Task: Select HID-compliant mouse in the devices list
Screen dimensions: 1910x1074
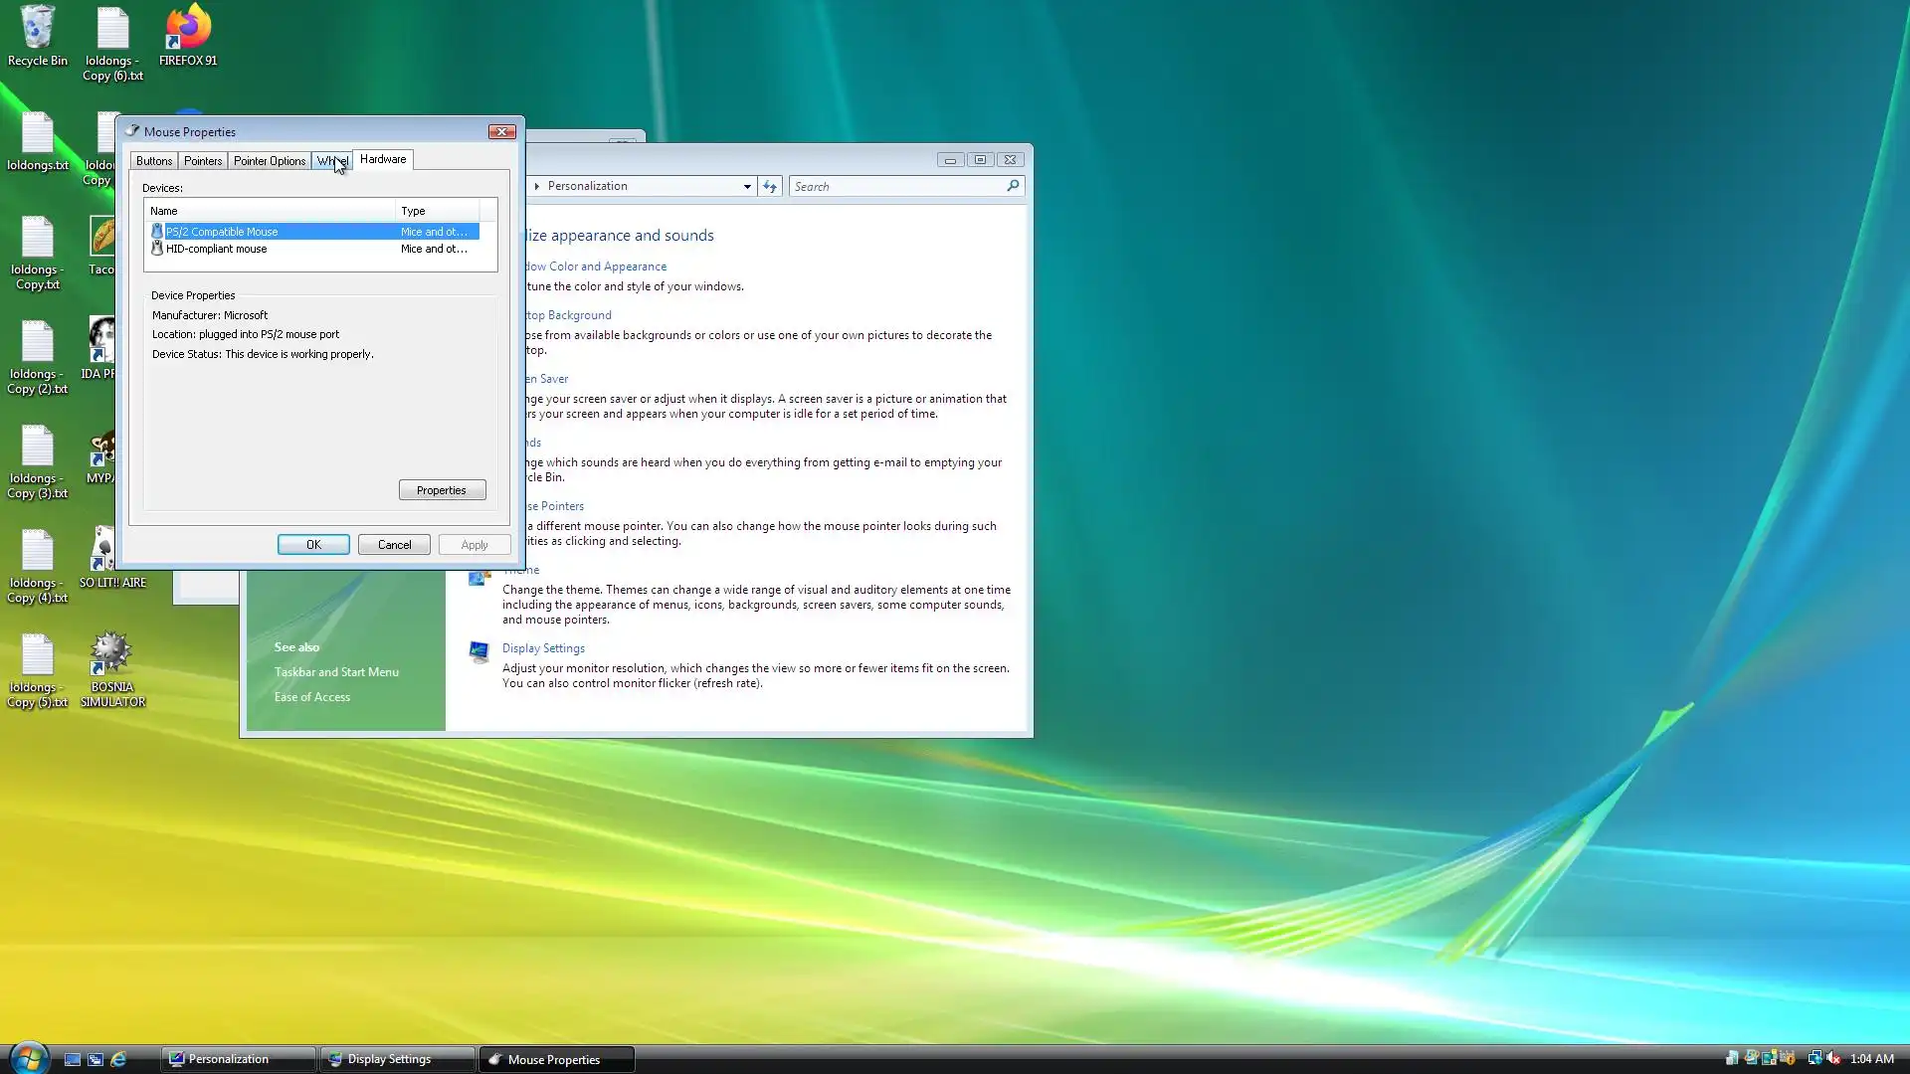Action: coord(216,249)
